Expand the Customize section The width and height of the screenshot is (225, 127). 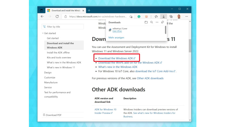tap(50, 77)
